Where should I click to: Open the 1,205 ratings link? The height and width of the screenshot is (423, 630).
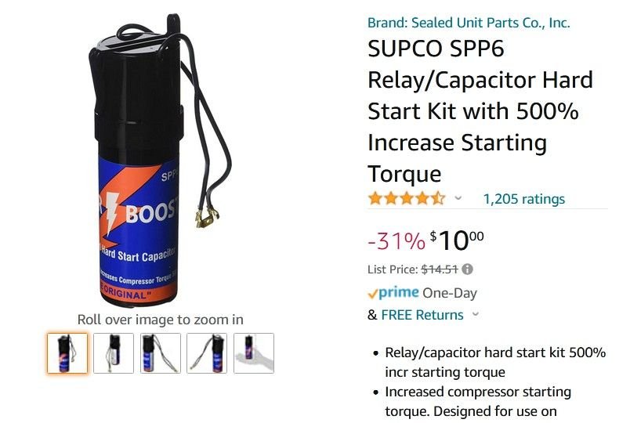[524, 199]
